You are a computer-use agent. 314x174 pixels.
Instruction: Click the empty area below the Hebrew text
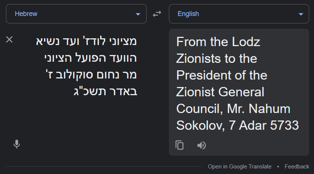86,119
